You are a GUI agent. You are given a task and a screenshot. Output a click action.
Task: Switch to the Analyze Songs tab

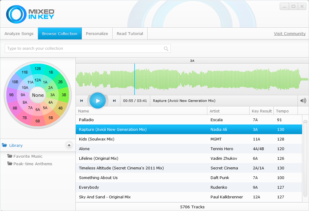[19, 33]
